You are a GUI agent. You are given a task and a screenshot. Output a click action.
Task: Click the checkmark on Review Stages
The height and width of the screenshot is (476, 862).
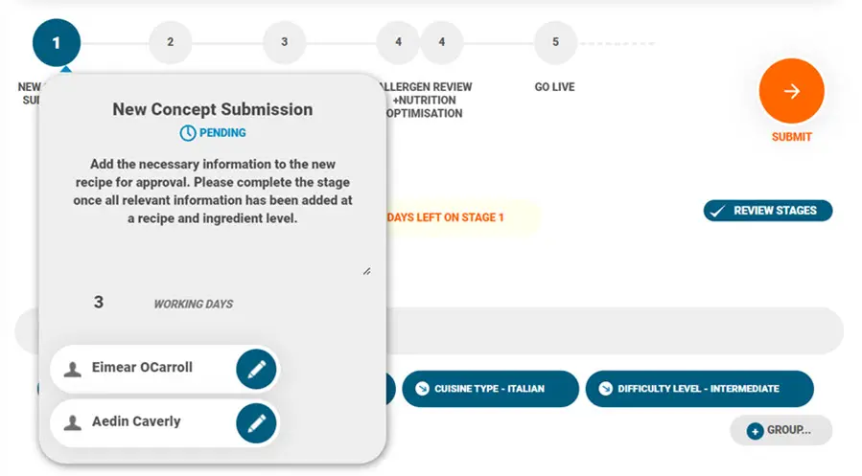[716, 211]
